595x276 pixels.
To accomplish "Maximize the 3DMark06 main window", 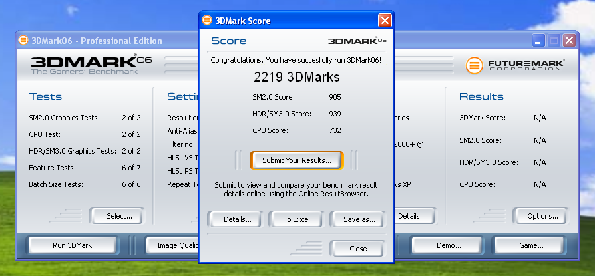I will coord(554,41).
